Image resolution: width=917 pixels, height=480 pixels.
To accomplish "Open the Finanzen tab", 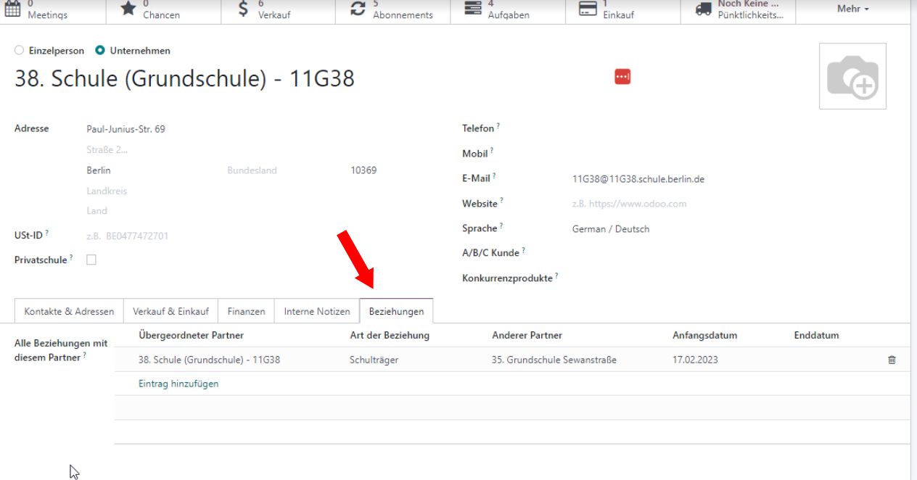I will tap(246, 311).
